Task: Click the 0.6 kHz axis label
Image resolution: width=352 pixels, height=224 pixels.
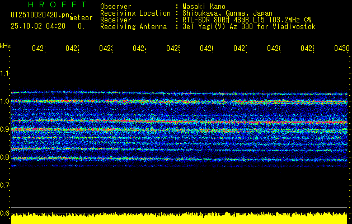Action: 4,213
